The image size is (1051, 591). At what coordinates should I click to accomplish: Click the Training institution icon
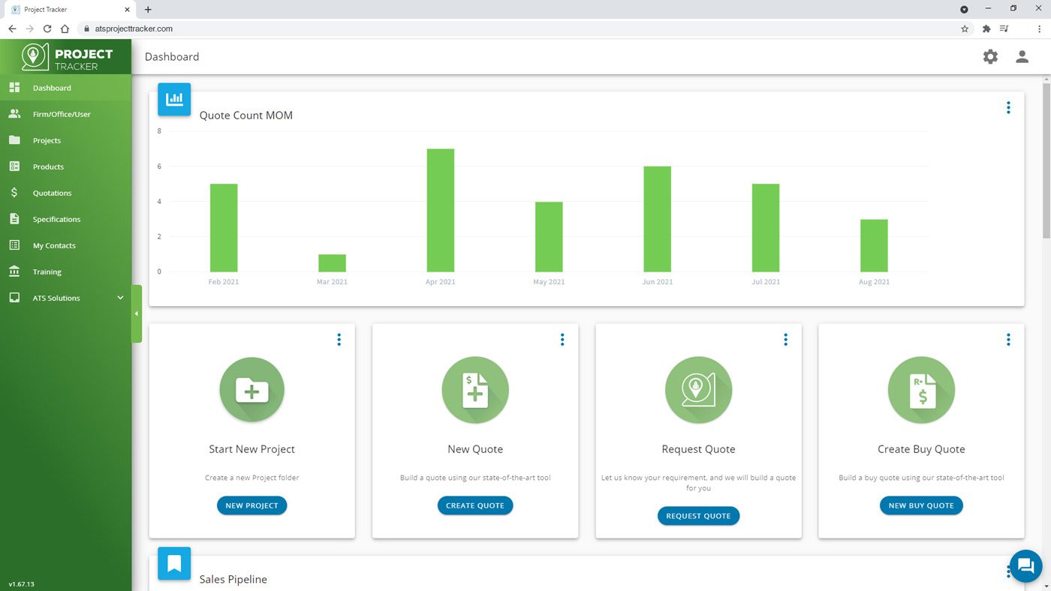tap(14, 271)
